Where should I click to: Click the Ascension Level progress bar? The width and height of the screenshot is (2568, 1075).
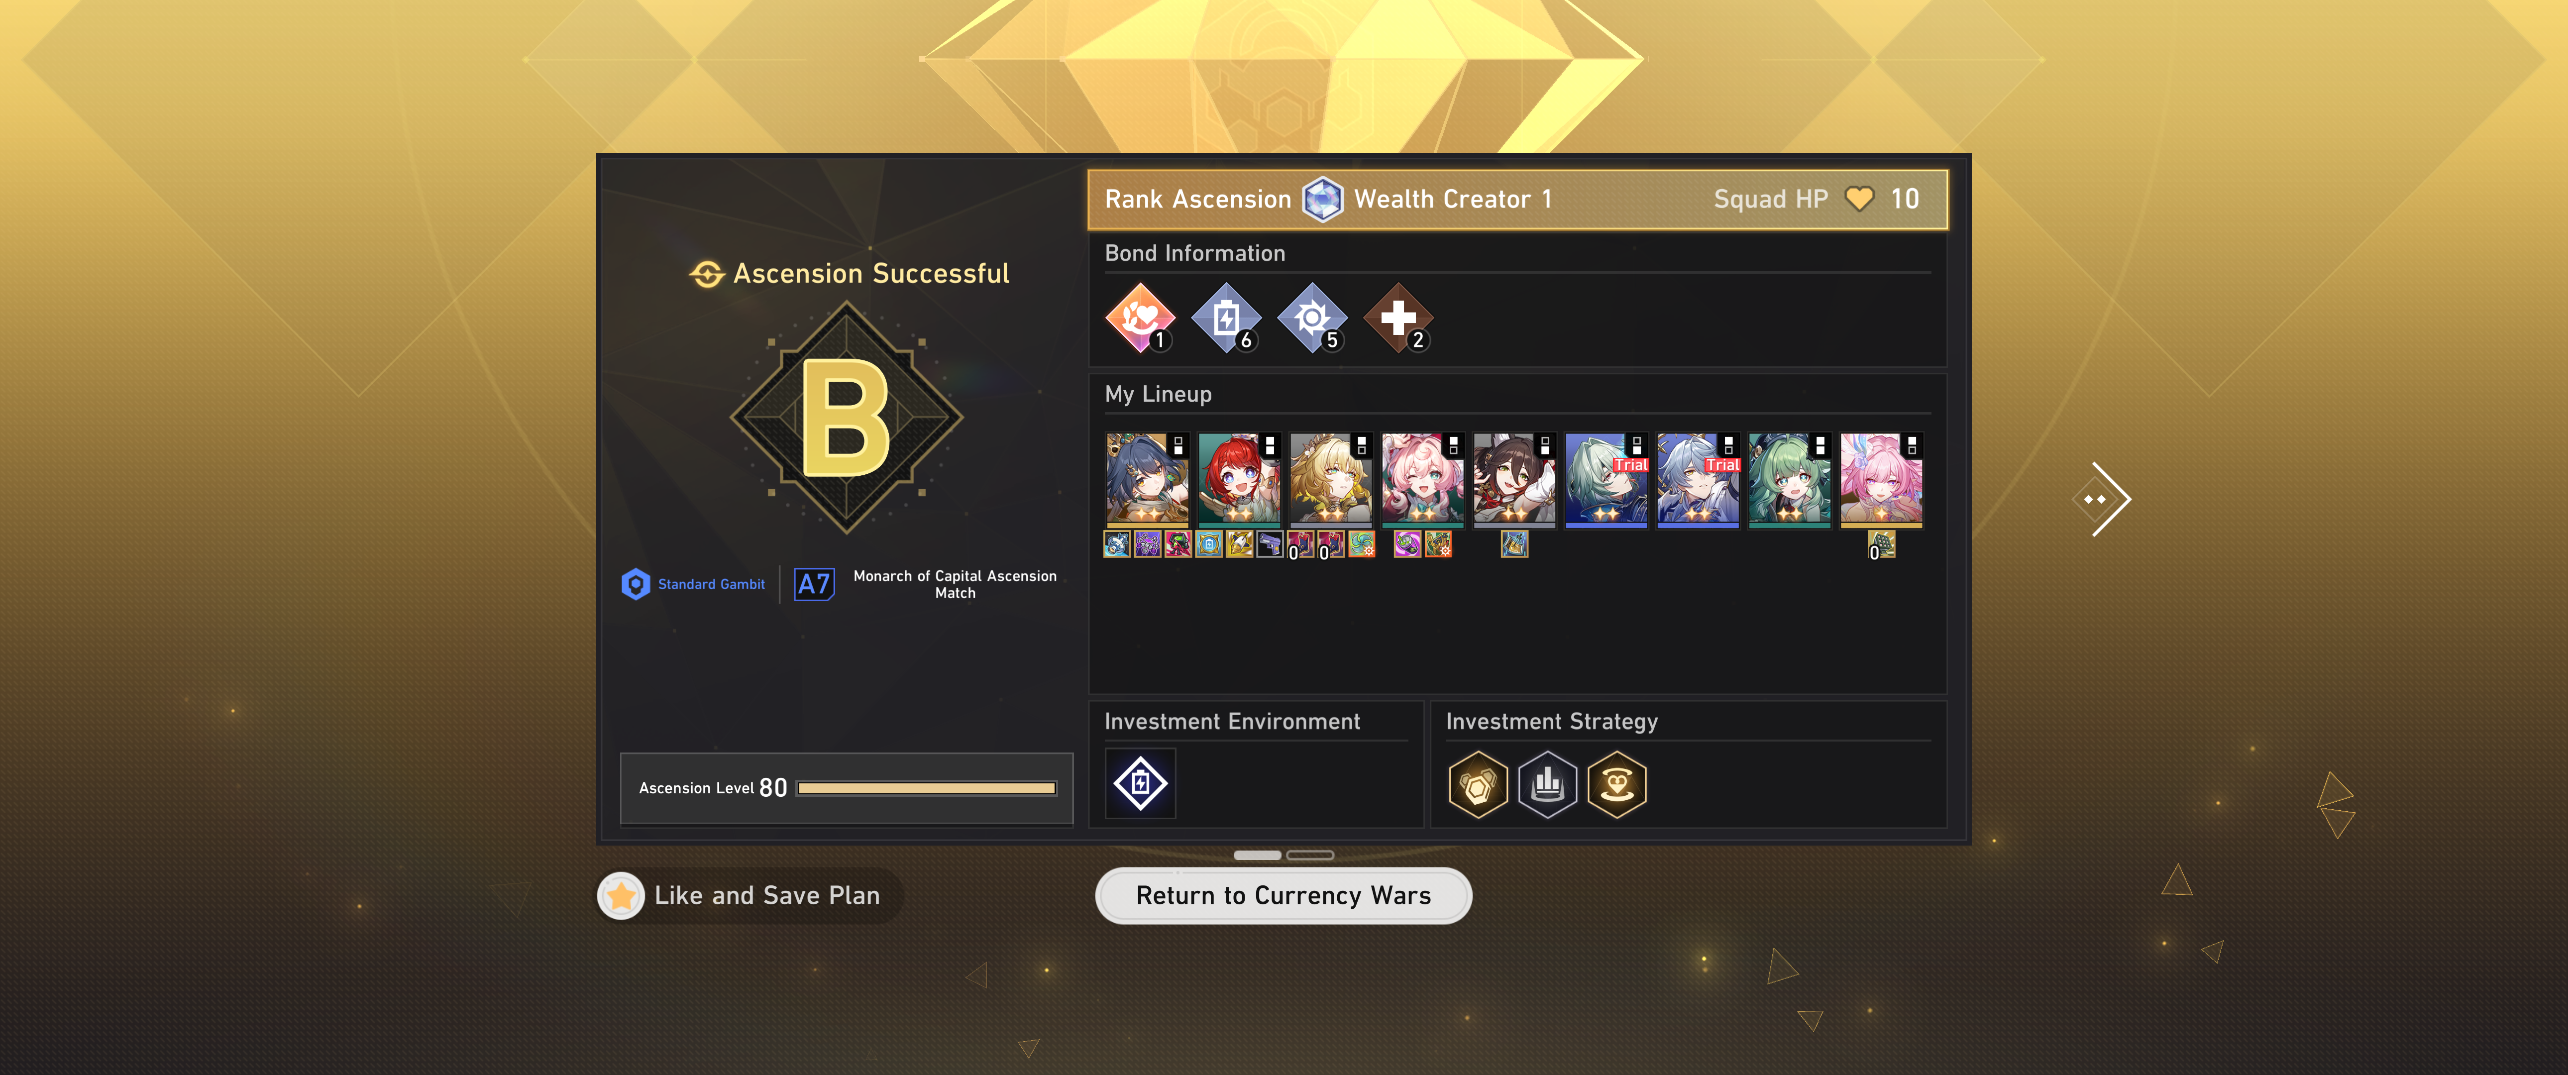coord(927,789)
